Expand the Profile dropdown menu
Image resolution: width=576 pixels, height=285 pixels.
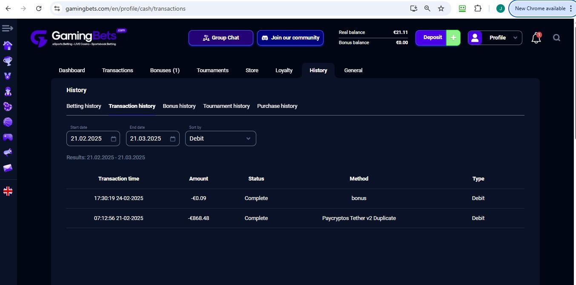[x=495, y=38]
